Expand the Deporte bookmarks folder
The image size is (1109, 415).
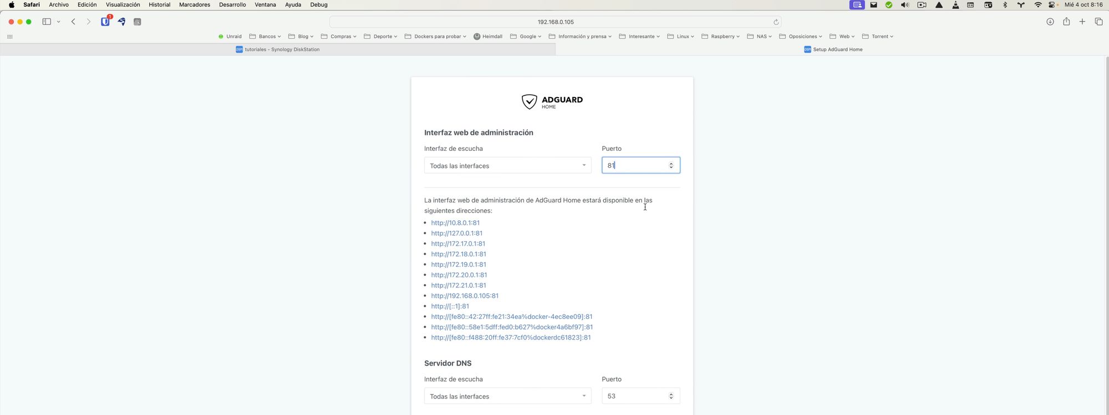381,37
